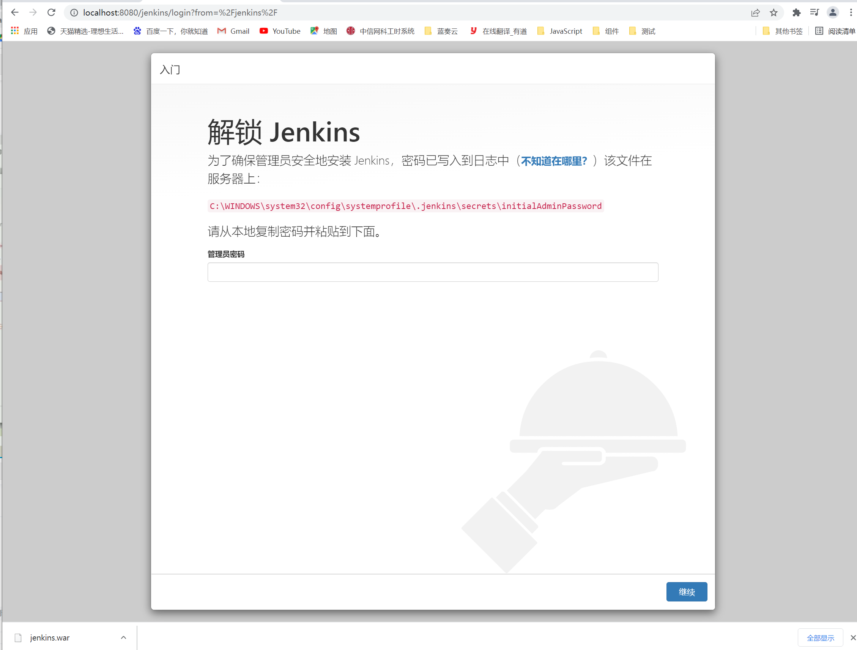The height and width of the screenshot is (650, 857).
Task: Click the share page icon
Action: coord(755,13)
